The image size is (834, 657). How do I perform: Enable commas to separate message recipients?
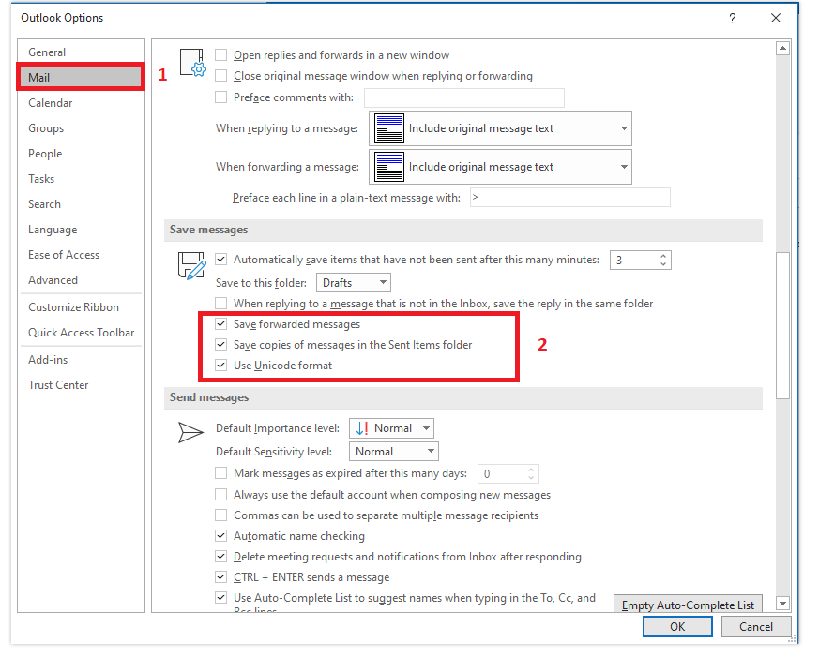tap(220, 515)
